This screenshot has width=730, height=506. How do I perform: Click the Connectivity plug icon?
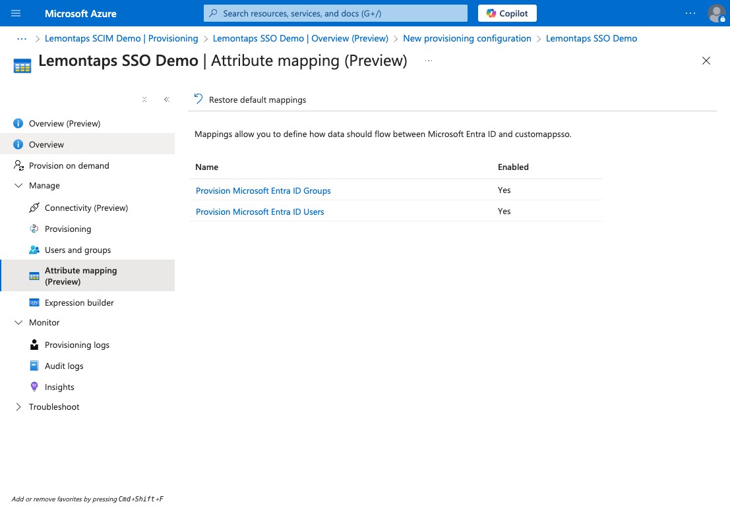34,208
